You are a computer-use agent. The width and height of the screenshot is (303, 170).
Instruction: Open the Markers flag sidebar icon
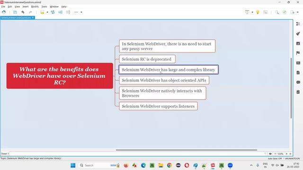(298, 53)
